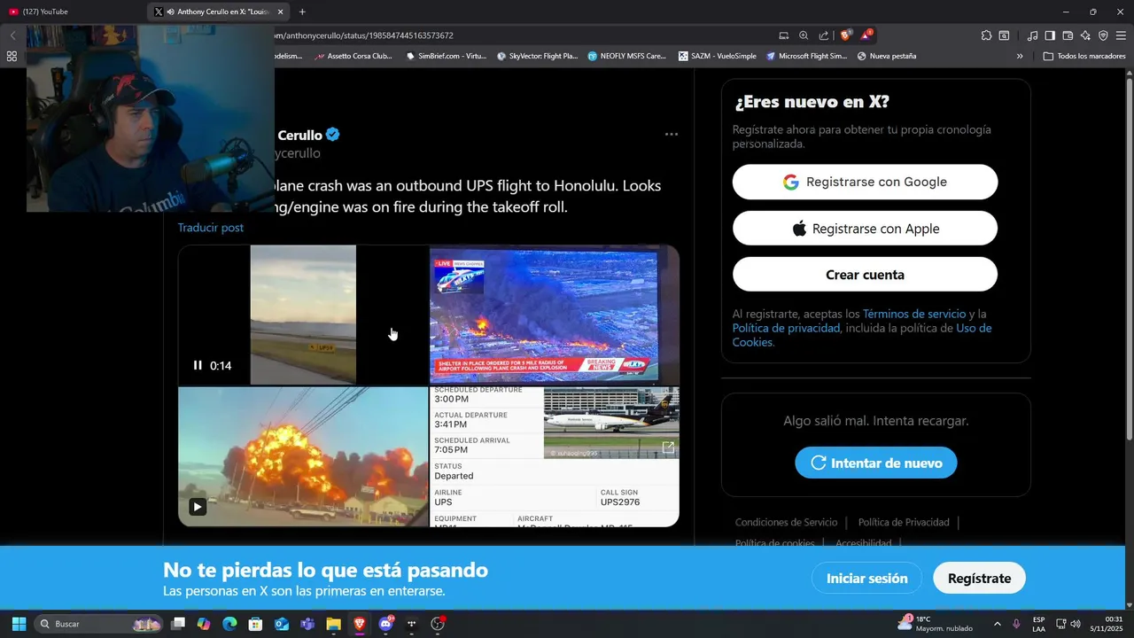Play the explosion video thumbnail
The height and width of the screenshot is (638, 1134).
click(x=198, y=507)
